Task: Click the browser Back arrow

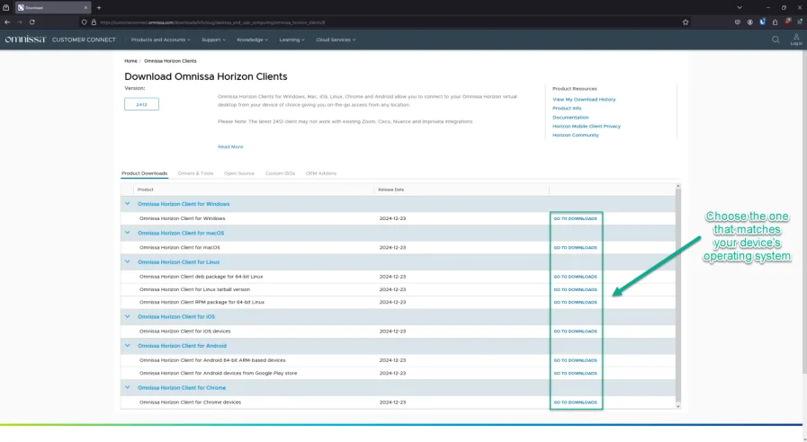Action: pos(7,22)
